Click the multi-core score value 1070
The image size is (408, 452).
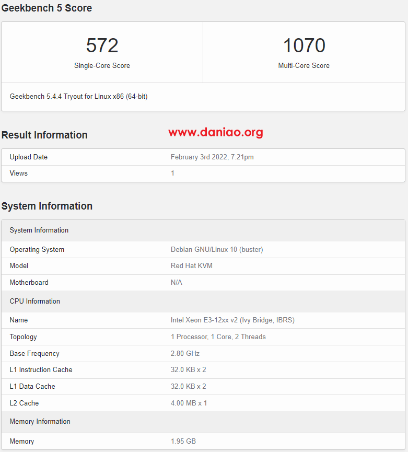[304, 45]
